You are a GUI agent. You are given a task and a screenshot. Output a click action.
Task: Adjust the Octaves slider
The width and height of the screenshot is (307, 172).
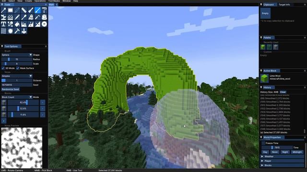click(17, 80)
